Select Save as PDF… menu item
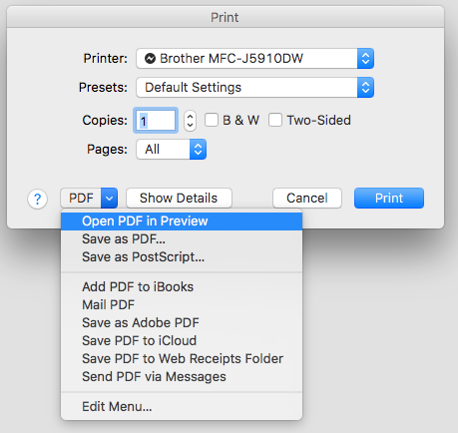Screen dimensions: 458x433 [x=182, y=239]
